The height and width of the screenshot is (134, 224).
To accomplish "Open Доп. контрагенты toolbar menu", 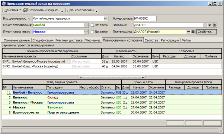I will pyautogui.click(x=80, y=10).
